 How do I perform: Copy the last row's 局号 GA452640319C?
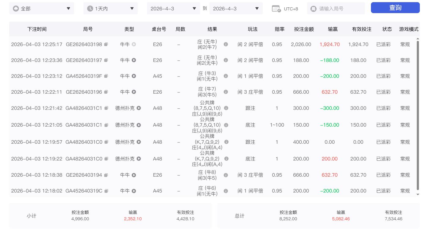pyautogui.click(x=106, y=191)
